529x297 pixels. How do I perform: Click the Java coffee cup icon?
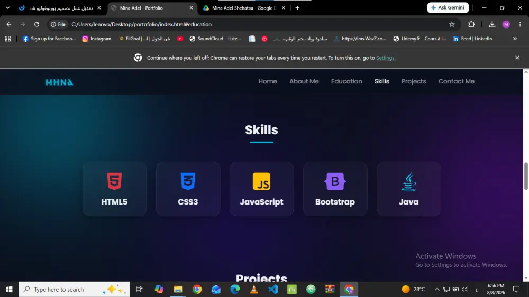pos(408,181)
